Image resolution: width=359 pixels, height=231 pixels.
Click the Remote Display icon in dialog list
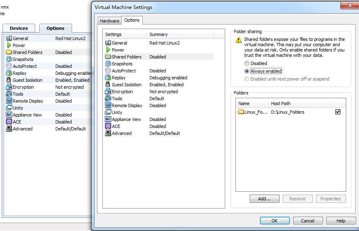point(108,105)
